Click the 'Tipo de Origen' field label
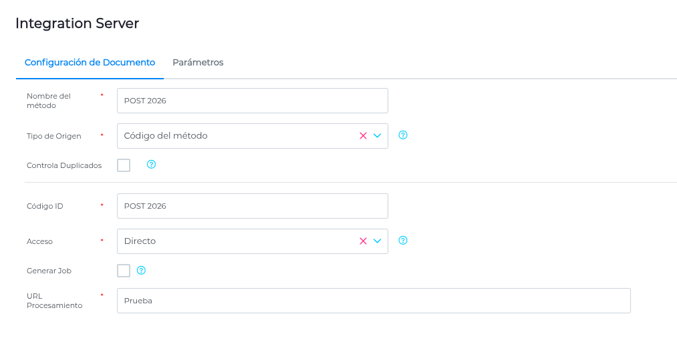 tap(53, 136)
